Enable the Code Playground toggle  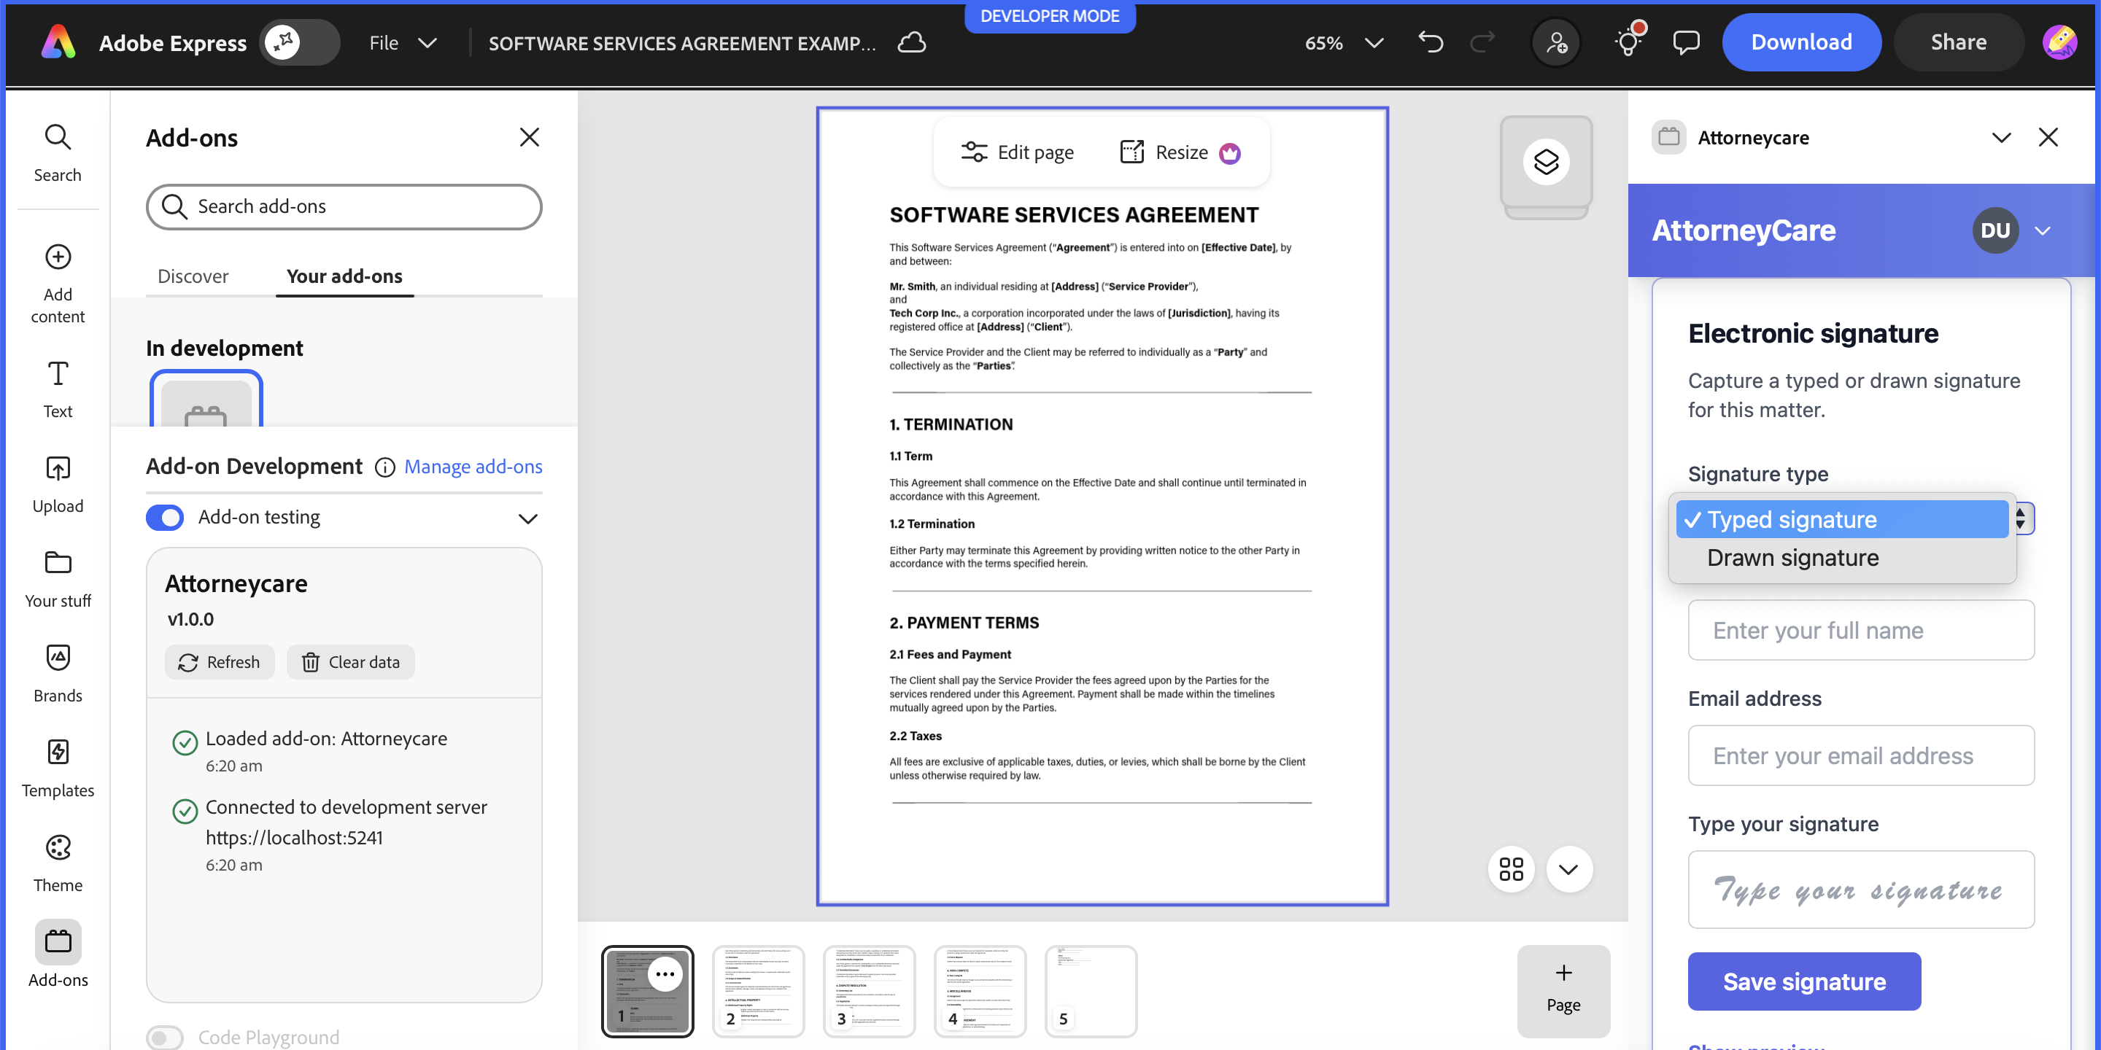[x=165, y=1037]
